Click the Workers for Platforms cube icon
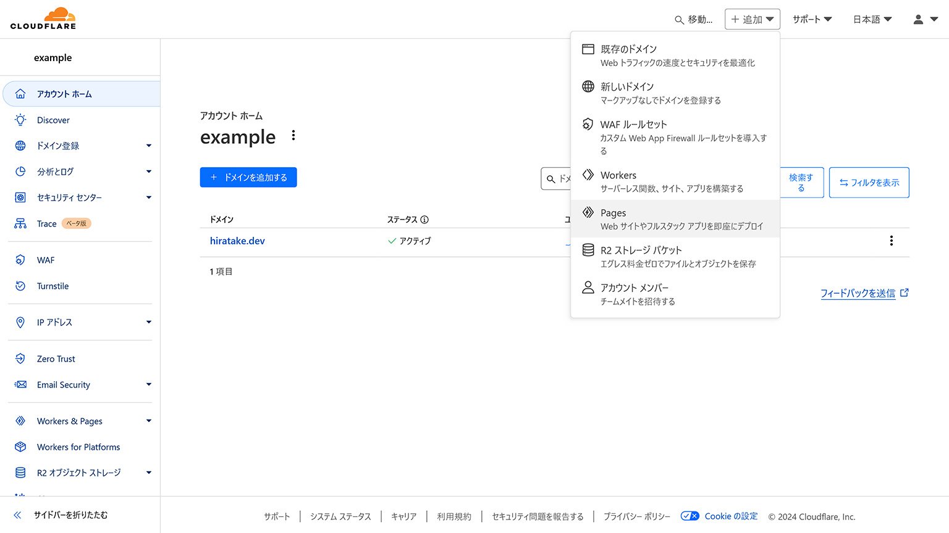The height and width of the screenshot is (533, 949). tap(20, 447)
